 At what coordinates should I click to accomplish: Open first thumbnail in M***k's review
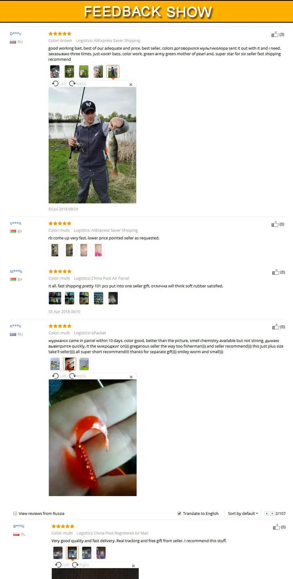click(55, 298)
